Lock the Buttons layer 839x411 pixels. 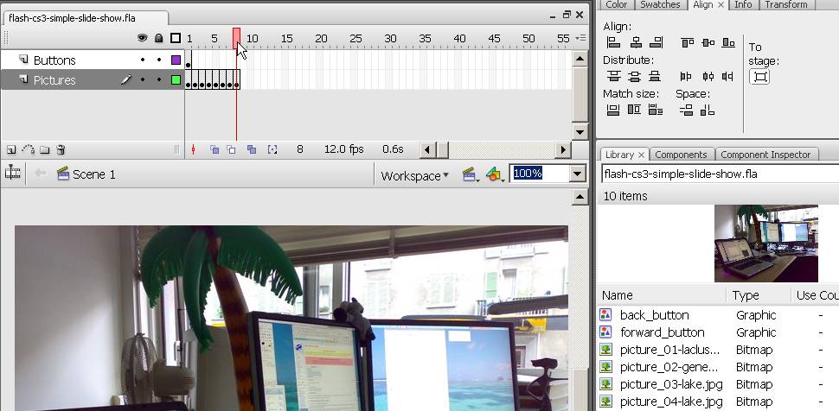pos(159,60)
